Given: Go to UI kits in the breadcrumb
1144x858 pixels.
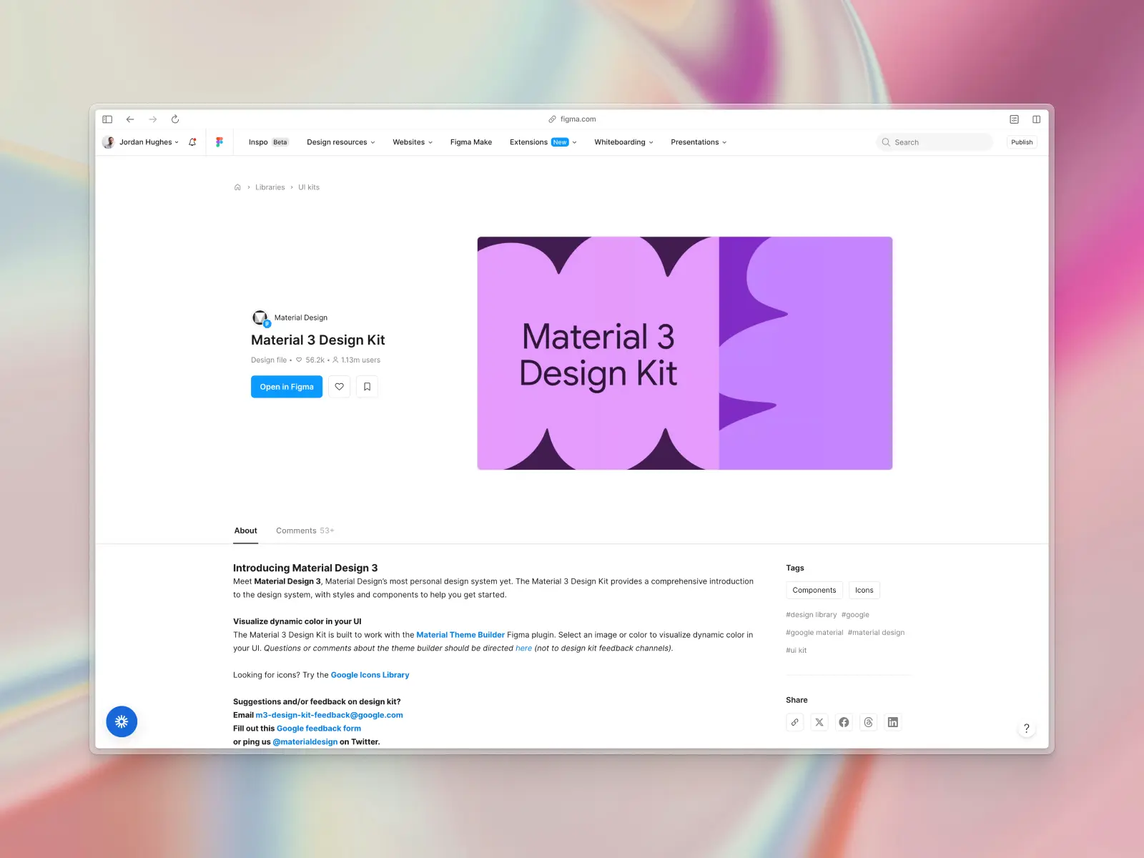Looking at the screenshot, I should [x=309, y=187].
